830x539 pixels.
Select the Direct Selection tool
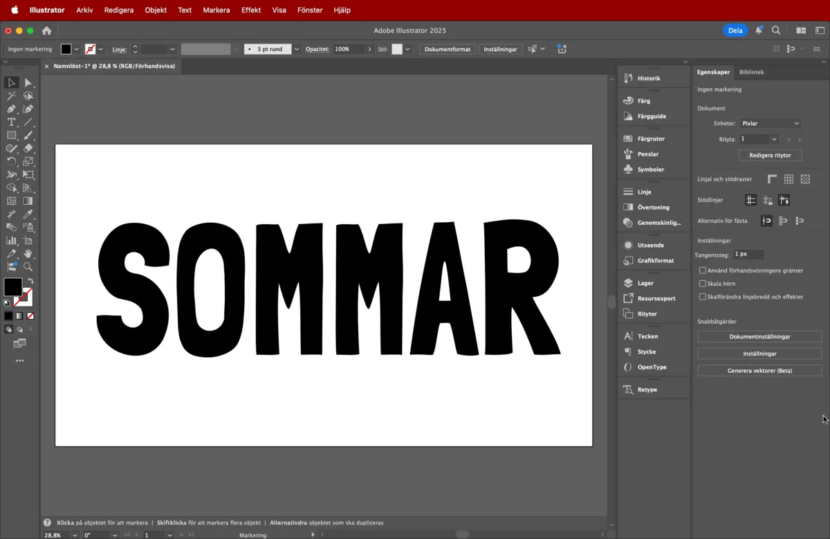click(x=28, y=82)
